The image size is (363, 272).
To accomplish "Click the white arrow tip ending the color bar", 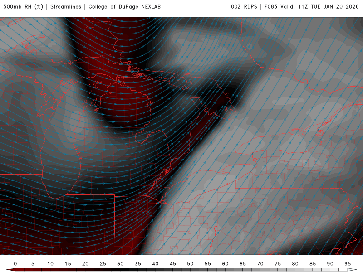I will (x=353, y=270).
